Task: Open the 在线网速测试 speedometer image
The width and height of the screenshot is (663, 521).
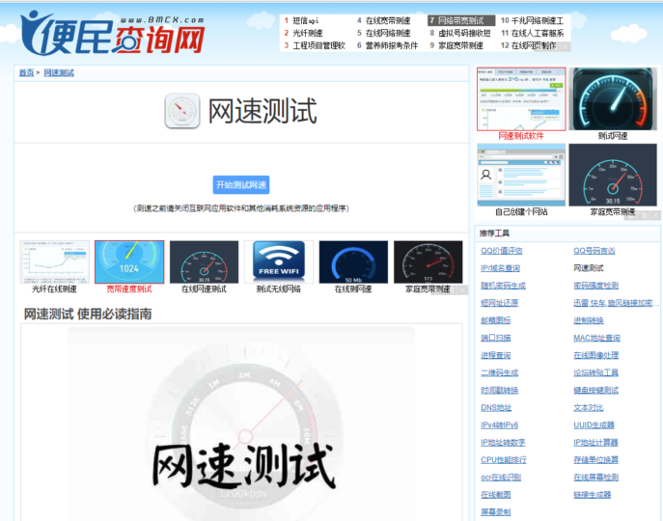Action: pos(204,261)
